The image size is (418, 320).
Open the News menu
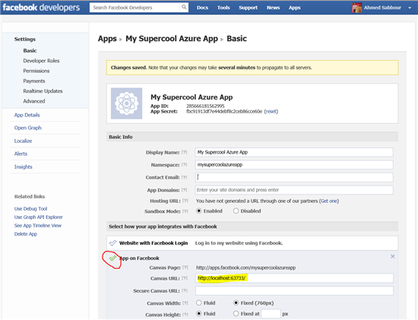[x=274, y=8]
